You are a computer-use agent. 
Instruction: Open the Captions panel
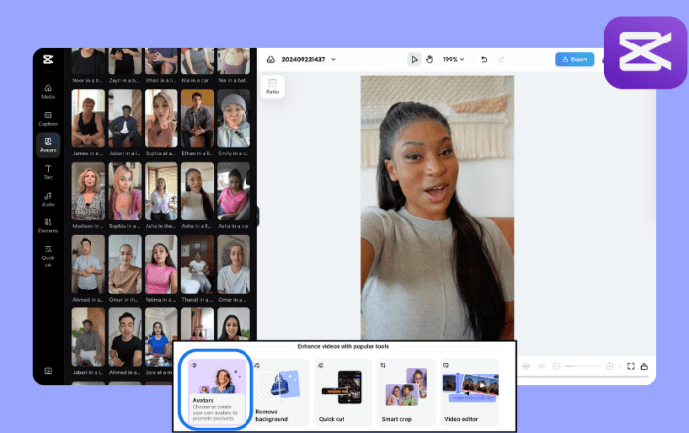tap(48, 119)
